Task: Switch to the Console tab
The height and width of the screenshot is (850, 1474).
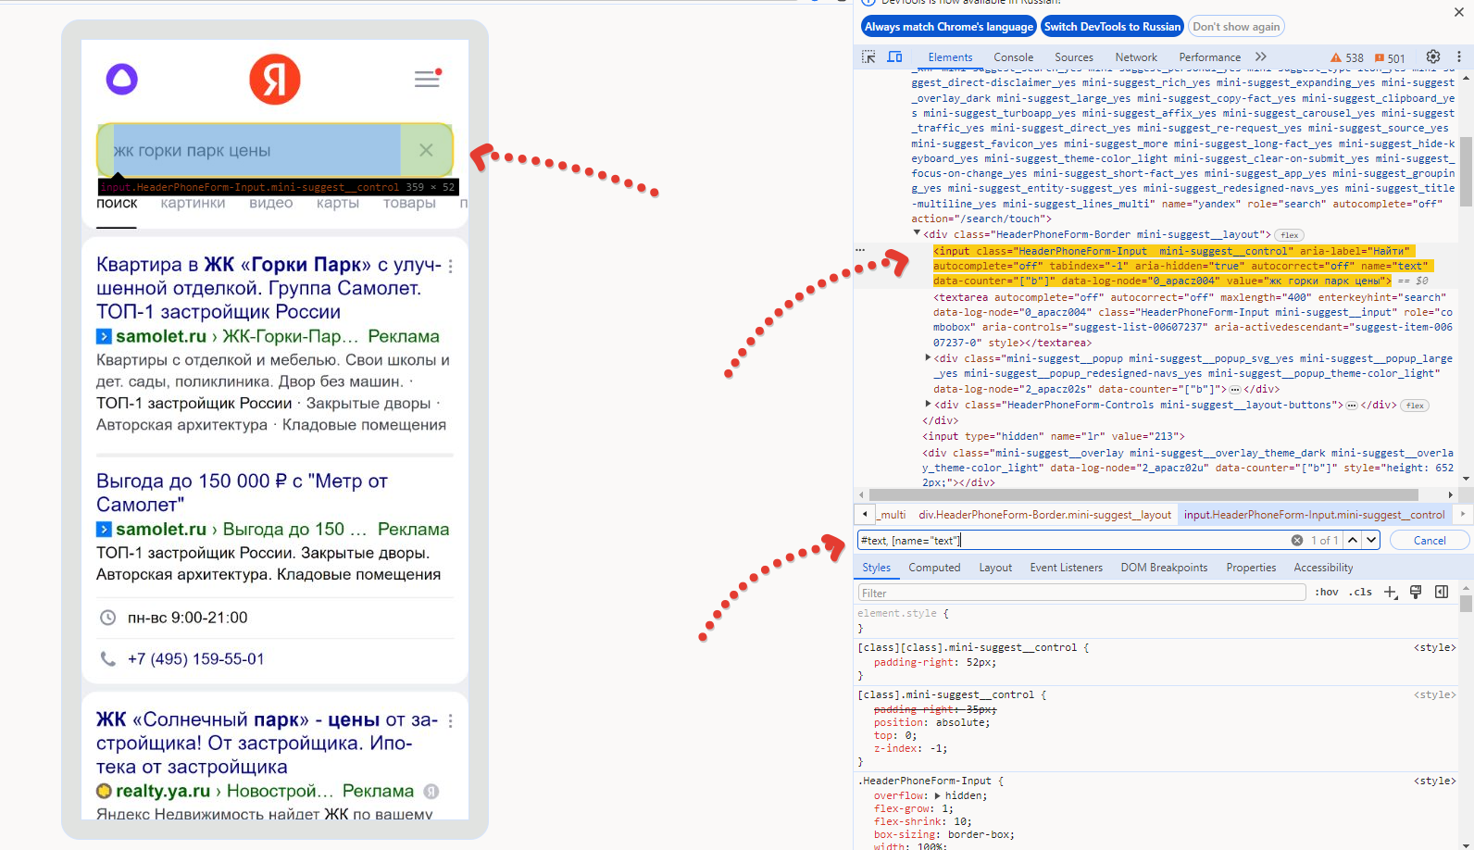Action: (1013, 57)
